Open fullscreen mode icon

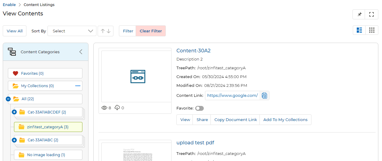[371, 14]
